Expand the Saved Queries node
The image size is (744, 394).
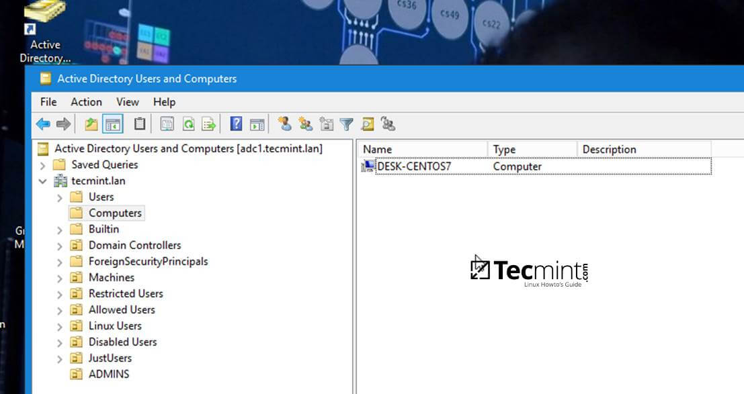coord(43,165)
